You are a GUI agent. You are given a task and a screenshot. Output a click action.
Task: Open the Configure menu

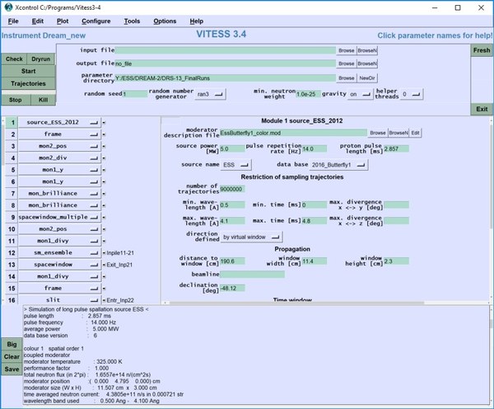[96, 21]
